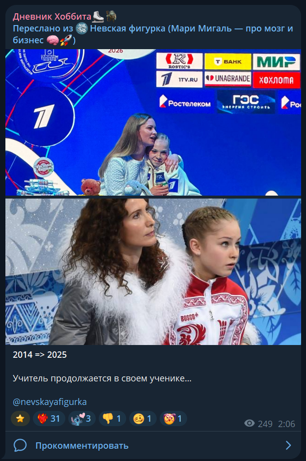Open forwarded source Невская фигурка

127,29
